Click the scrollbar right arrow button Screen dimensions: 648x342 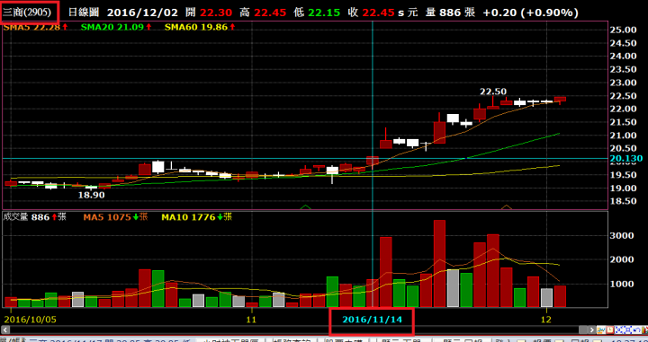tap(592, 329)
